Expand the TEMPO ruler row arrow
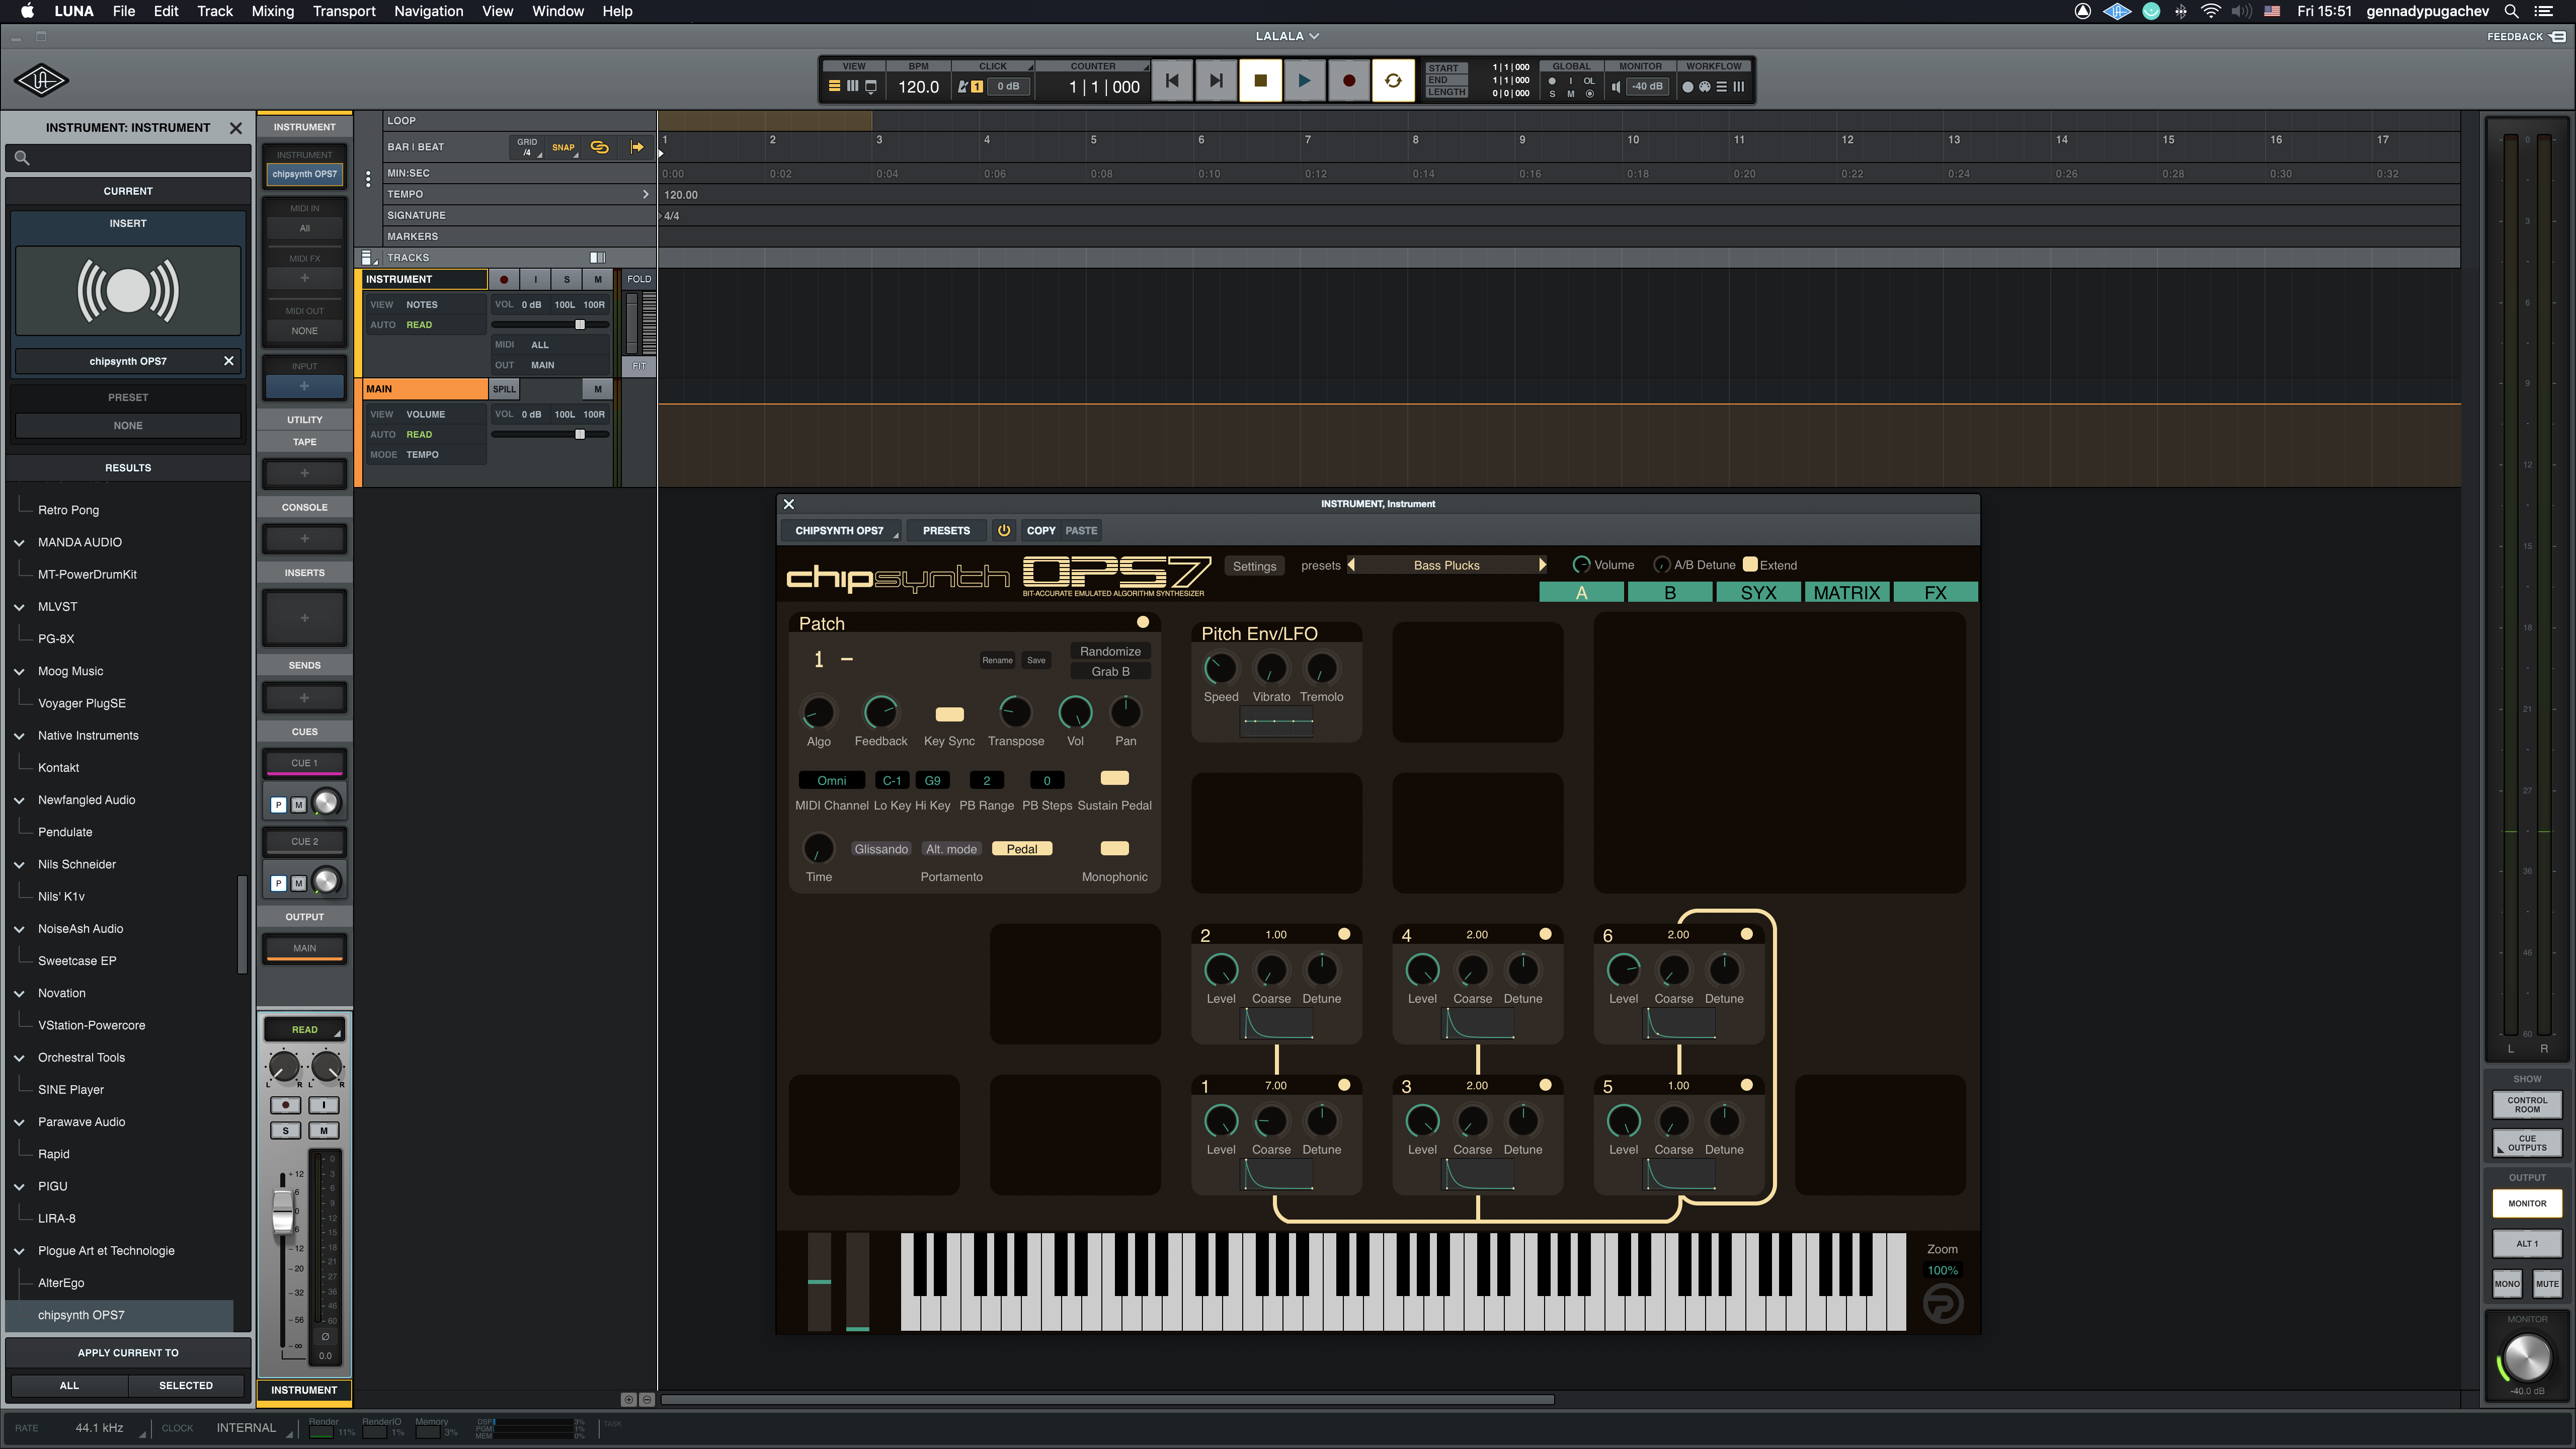2576x1449 pixels. tap(645, 194)
